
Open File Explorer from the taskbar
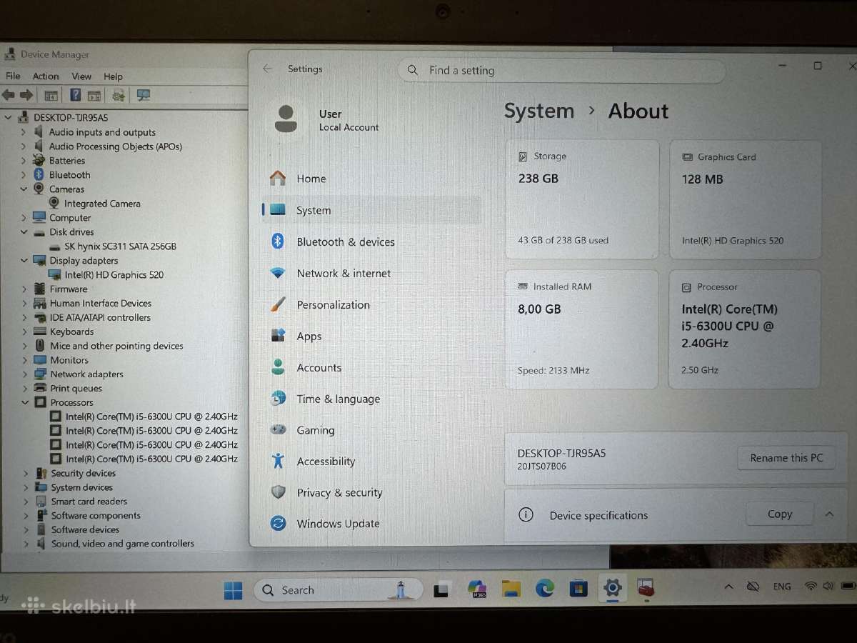coord(511,589)
